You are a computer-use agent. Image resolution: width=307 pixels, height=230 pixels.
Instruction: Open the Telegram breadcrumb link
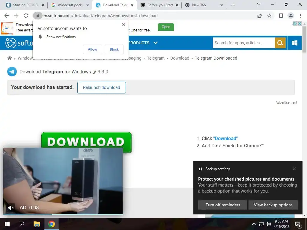156,58
